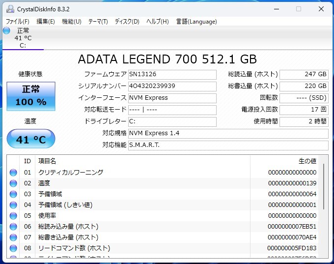Click the 健康状態 label
The height and width of the screenshot is (264, 334).
[x=30, y=74]
